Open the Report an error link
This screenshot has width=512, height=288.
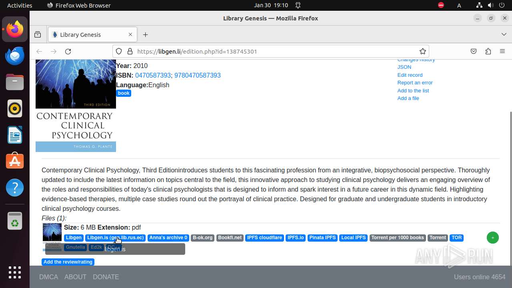pos(415,83)
